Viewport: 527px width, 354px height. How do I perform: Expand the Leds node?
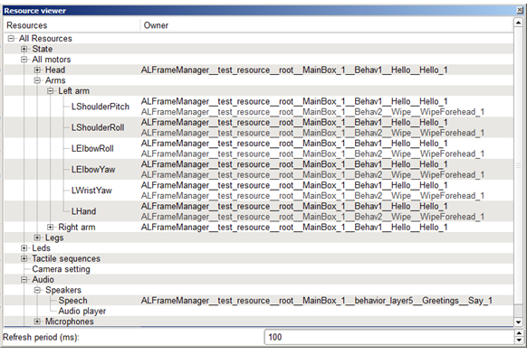24,248
